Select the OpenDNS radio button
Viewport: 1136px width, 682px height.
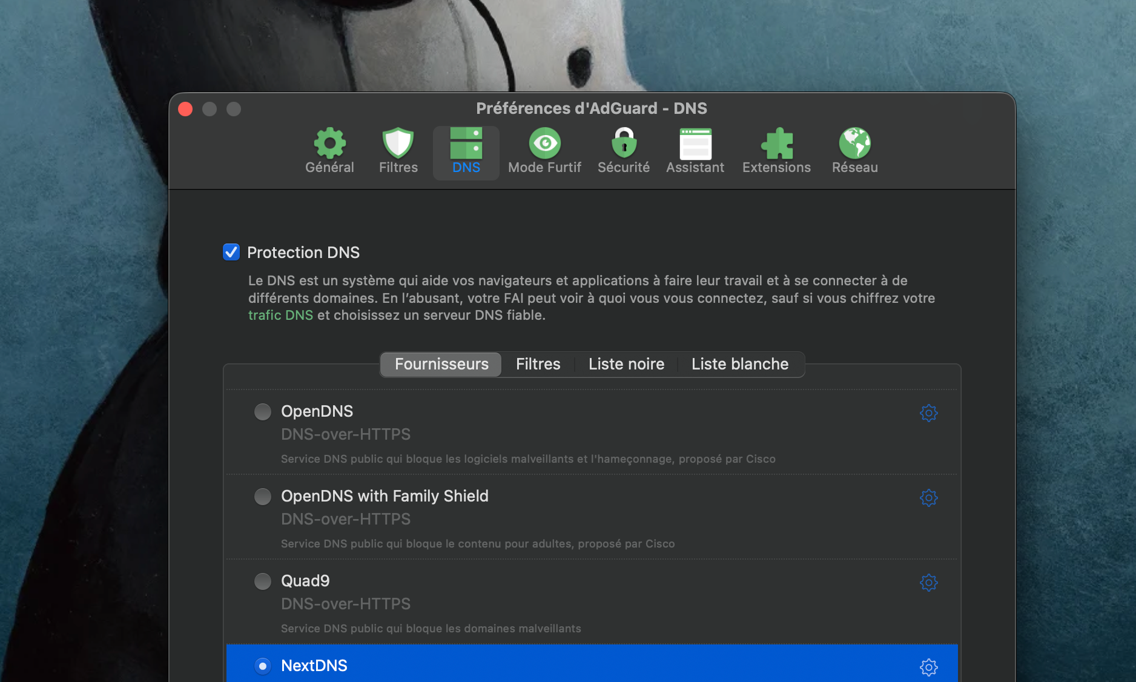[263, 412]
